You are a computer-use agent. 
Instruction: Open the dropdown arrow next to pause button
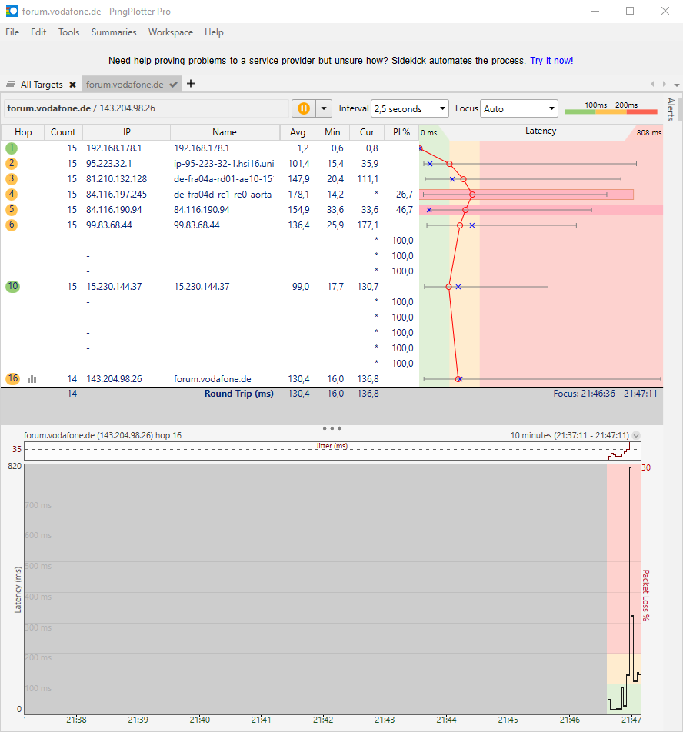tap(322, 108)
